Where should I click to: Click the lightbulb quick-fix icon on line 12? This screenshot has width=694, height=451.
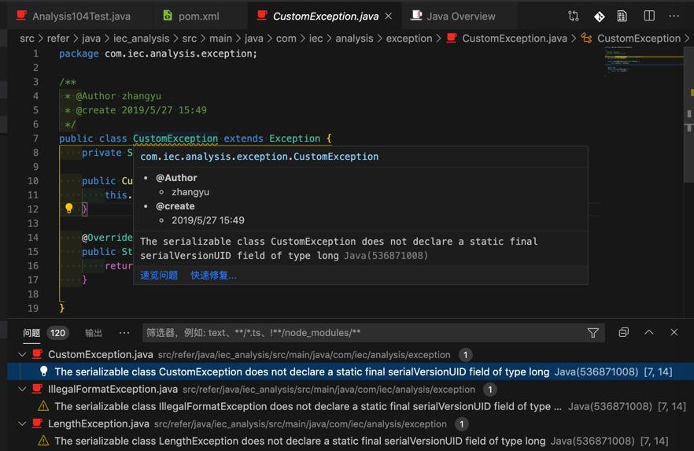pos(69,209)
